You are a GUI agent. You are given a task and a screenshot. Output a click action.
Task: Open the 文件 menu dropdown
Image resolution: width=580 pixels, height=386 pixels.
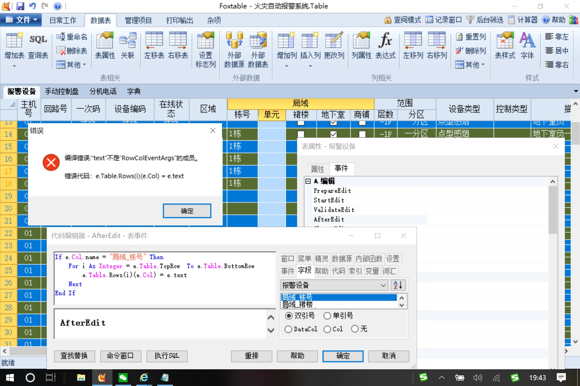(21, 20)
